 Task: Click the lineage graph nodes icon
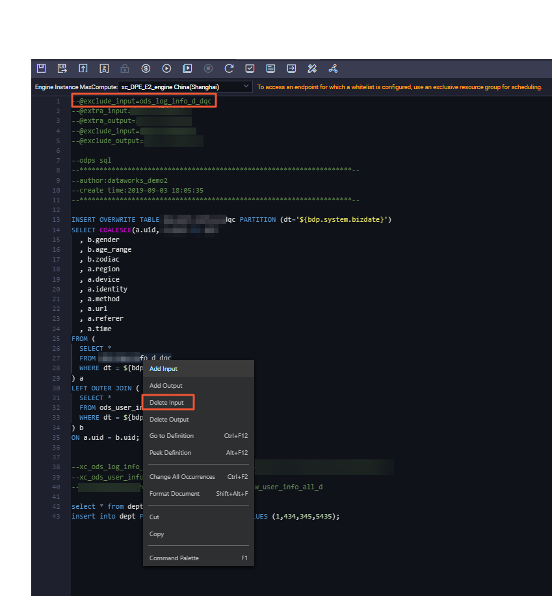tap(333, 68)
